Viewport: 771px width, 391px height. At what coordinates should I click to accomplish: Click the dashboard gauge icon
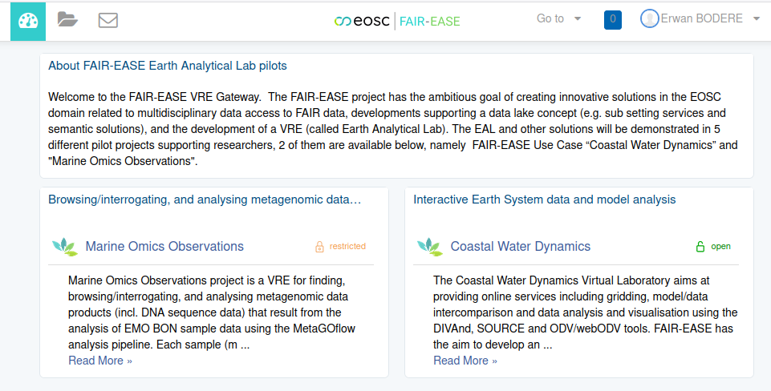pyautogui.click(x=28, y=20)
